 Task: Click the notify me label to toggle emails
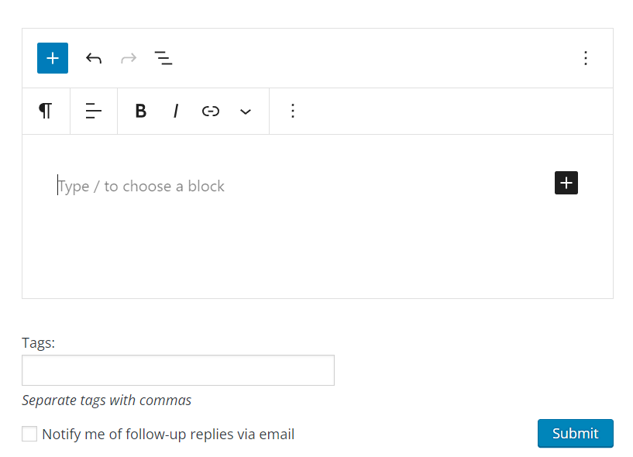167,434
